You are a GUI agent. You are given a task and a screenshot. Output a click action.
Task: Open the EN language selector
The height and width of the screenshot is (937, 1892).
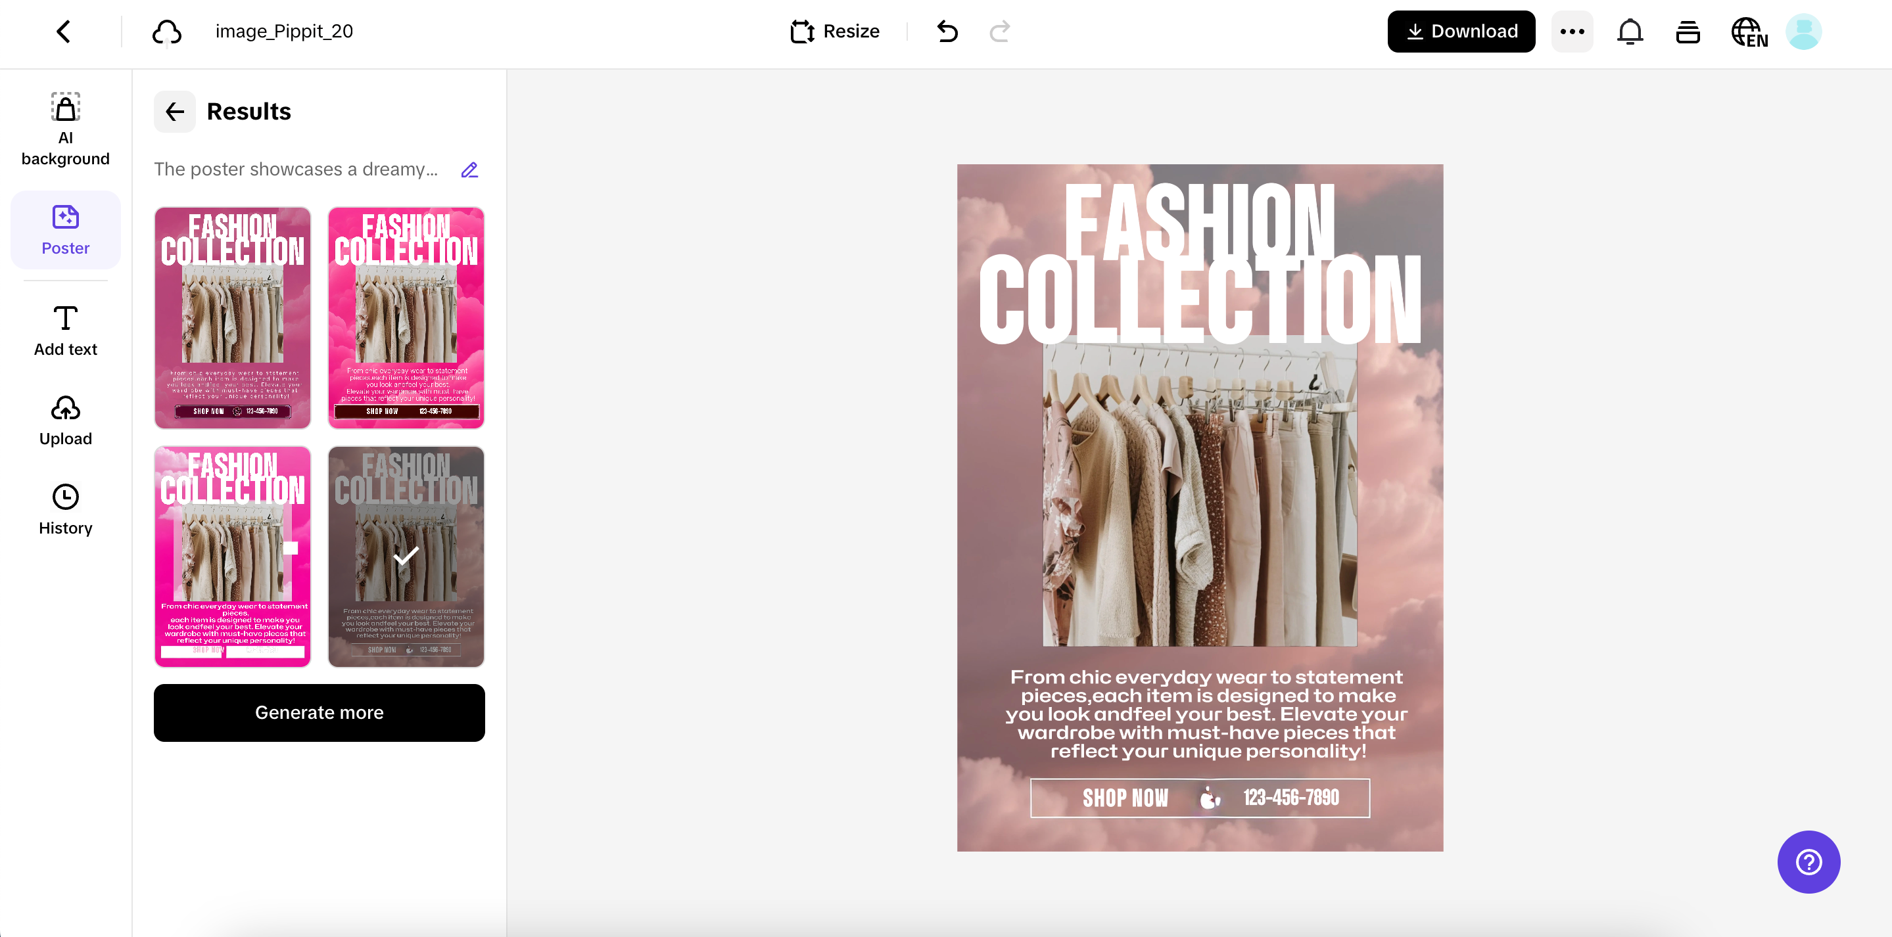point(1749,32)
